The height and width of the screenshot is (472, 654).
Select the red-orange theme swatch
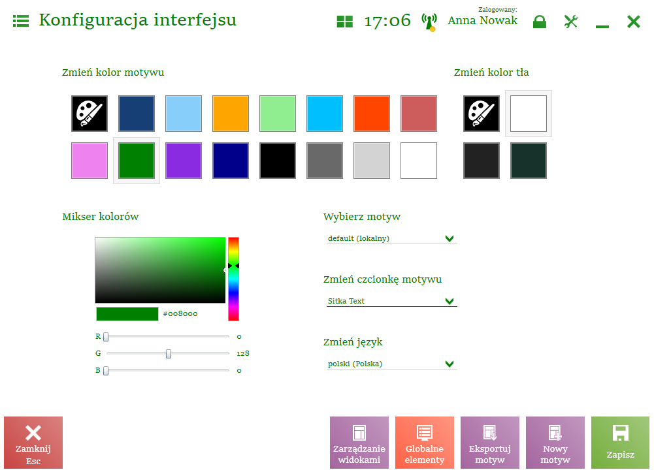pyautogui.click(x=372, y=114)
